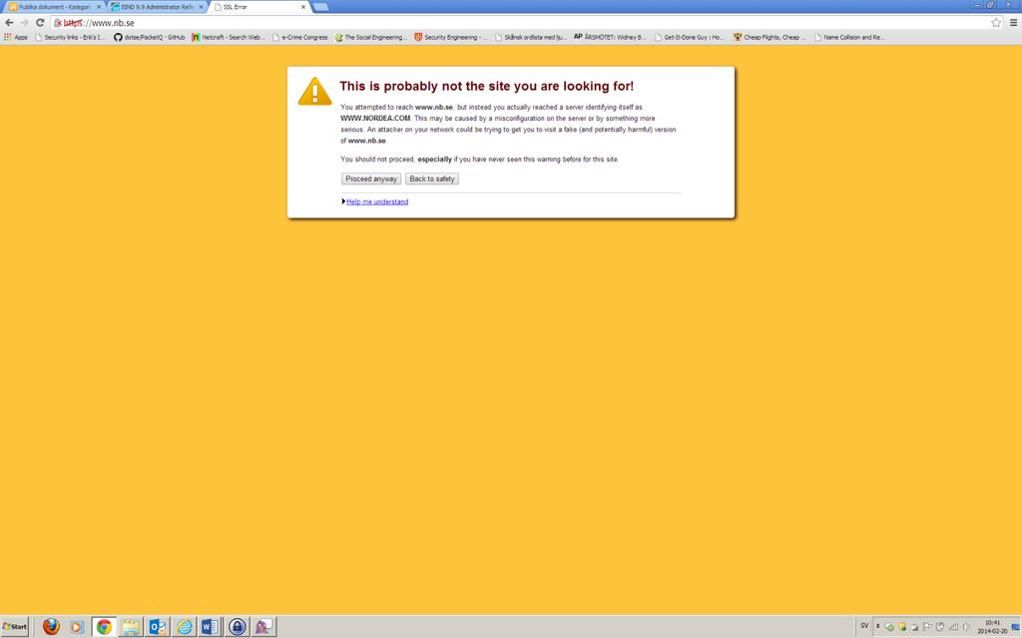1022x638 pixels.
Task: Launch Firefox from the taskbar
Action: pyautogui.click(x=51, y=627)
